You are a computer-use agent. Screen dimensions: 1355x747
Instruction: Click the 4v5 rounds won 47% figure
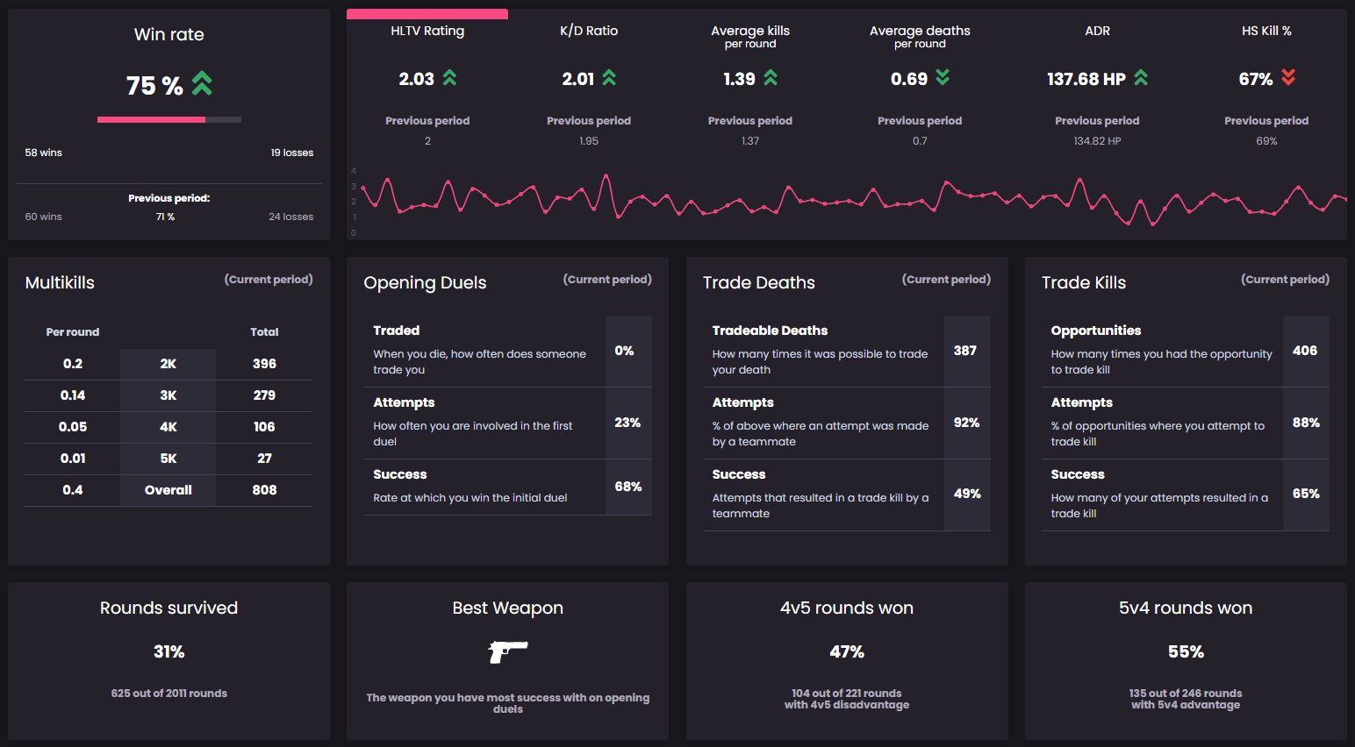pos(847,651)
